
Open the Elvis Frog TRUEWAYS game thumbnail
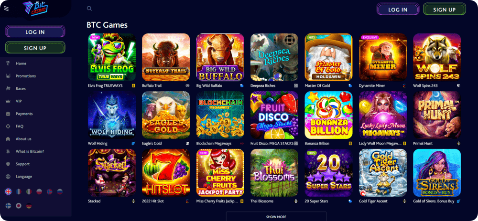[111, 57]
